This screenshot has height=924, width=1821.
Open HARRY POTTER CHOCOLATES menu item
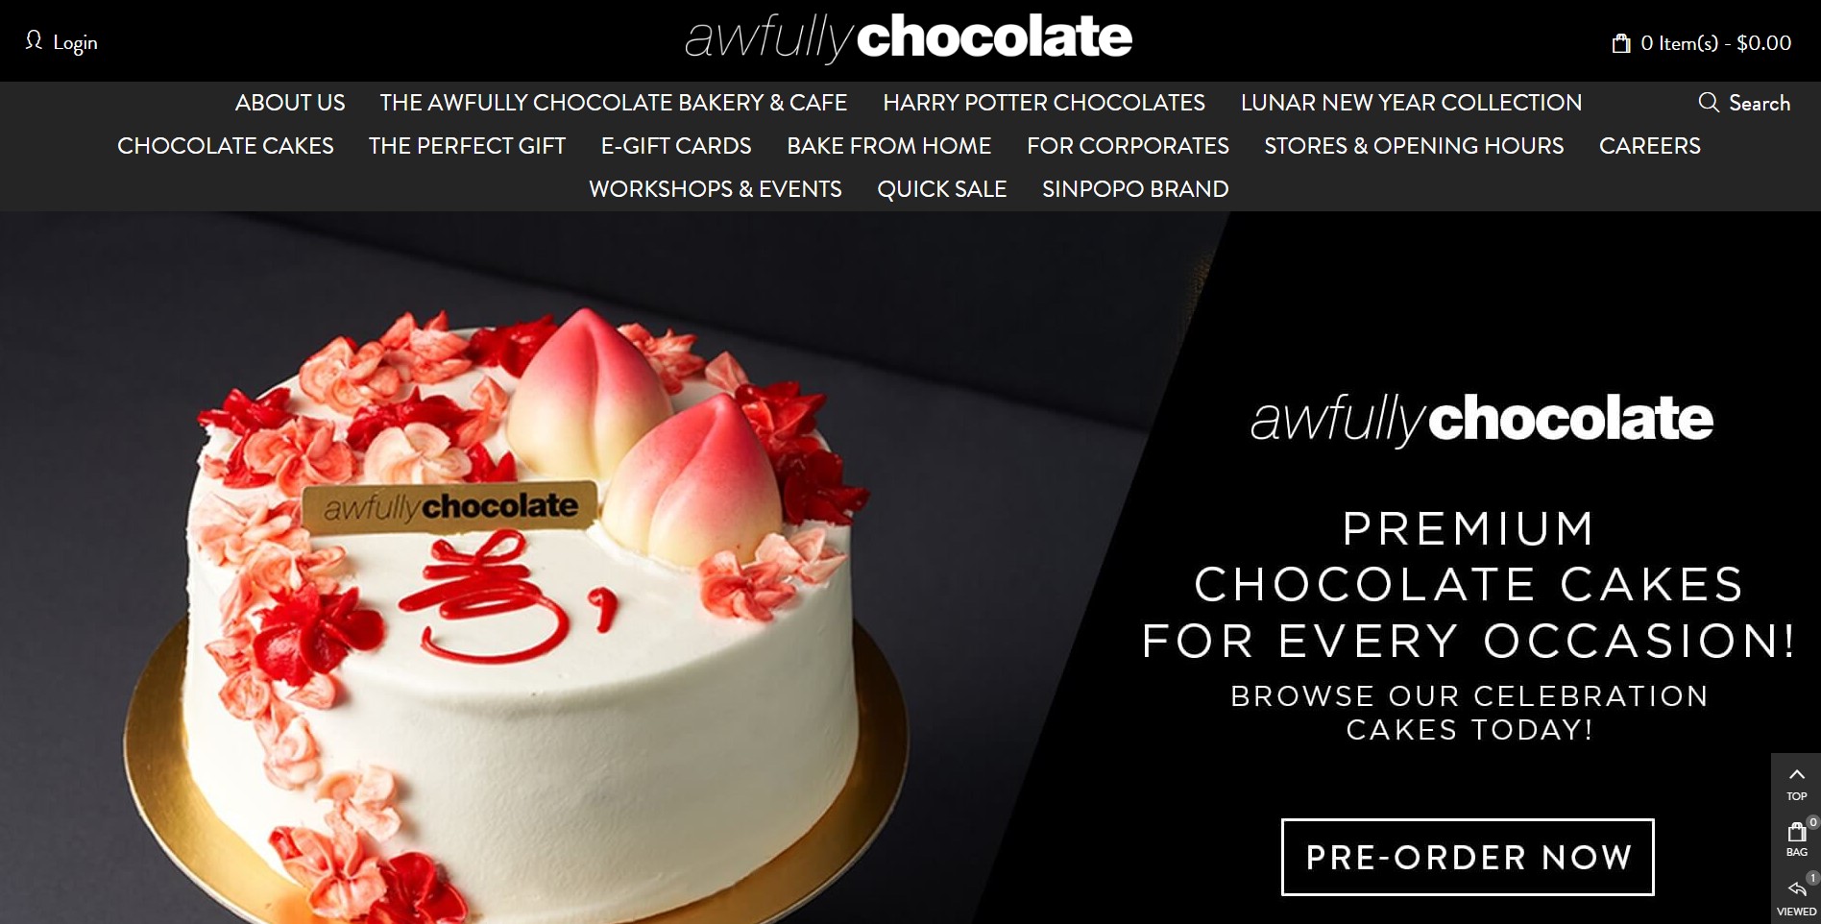1044,103
